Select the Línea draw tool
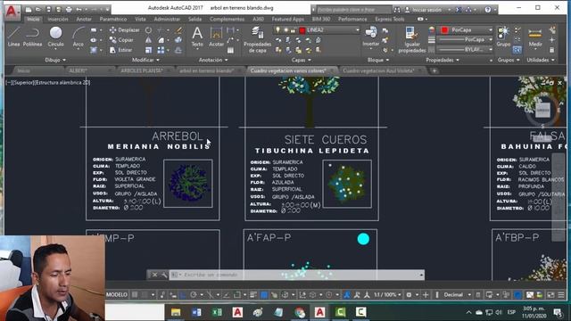Viewport: 571px width, 321px height. [13, 37]
